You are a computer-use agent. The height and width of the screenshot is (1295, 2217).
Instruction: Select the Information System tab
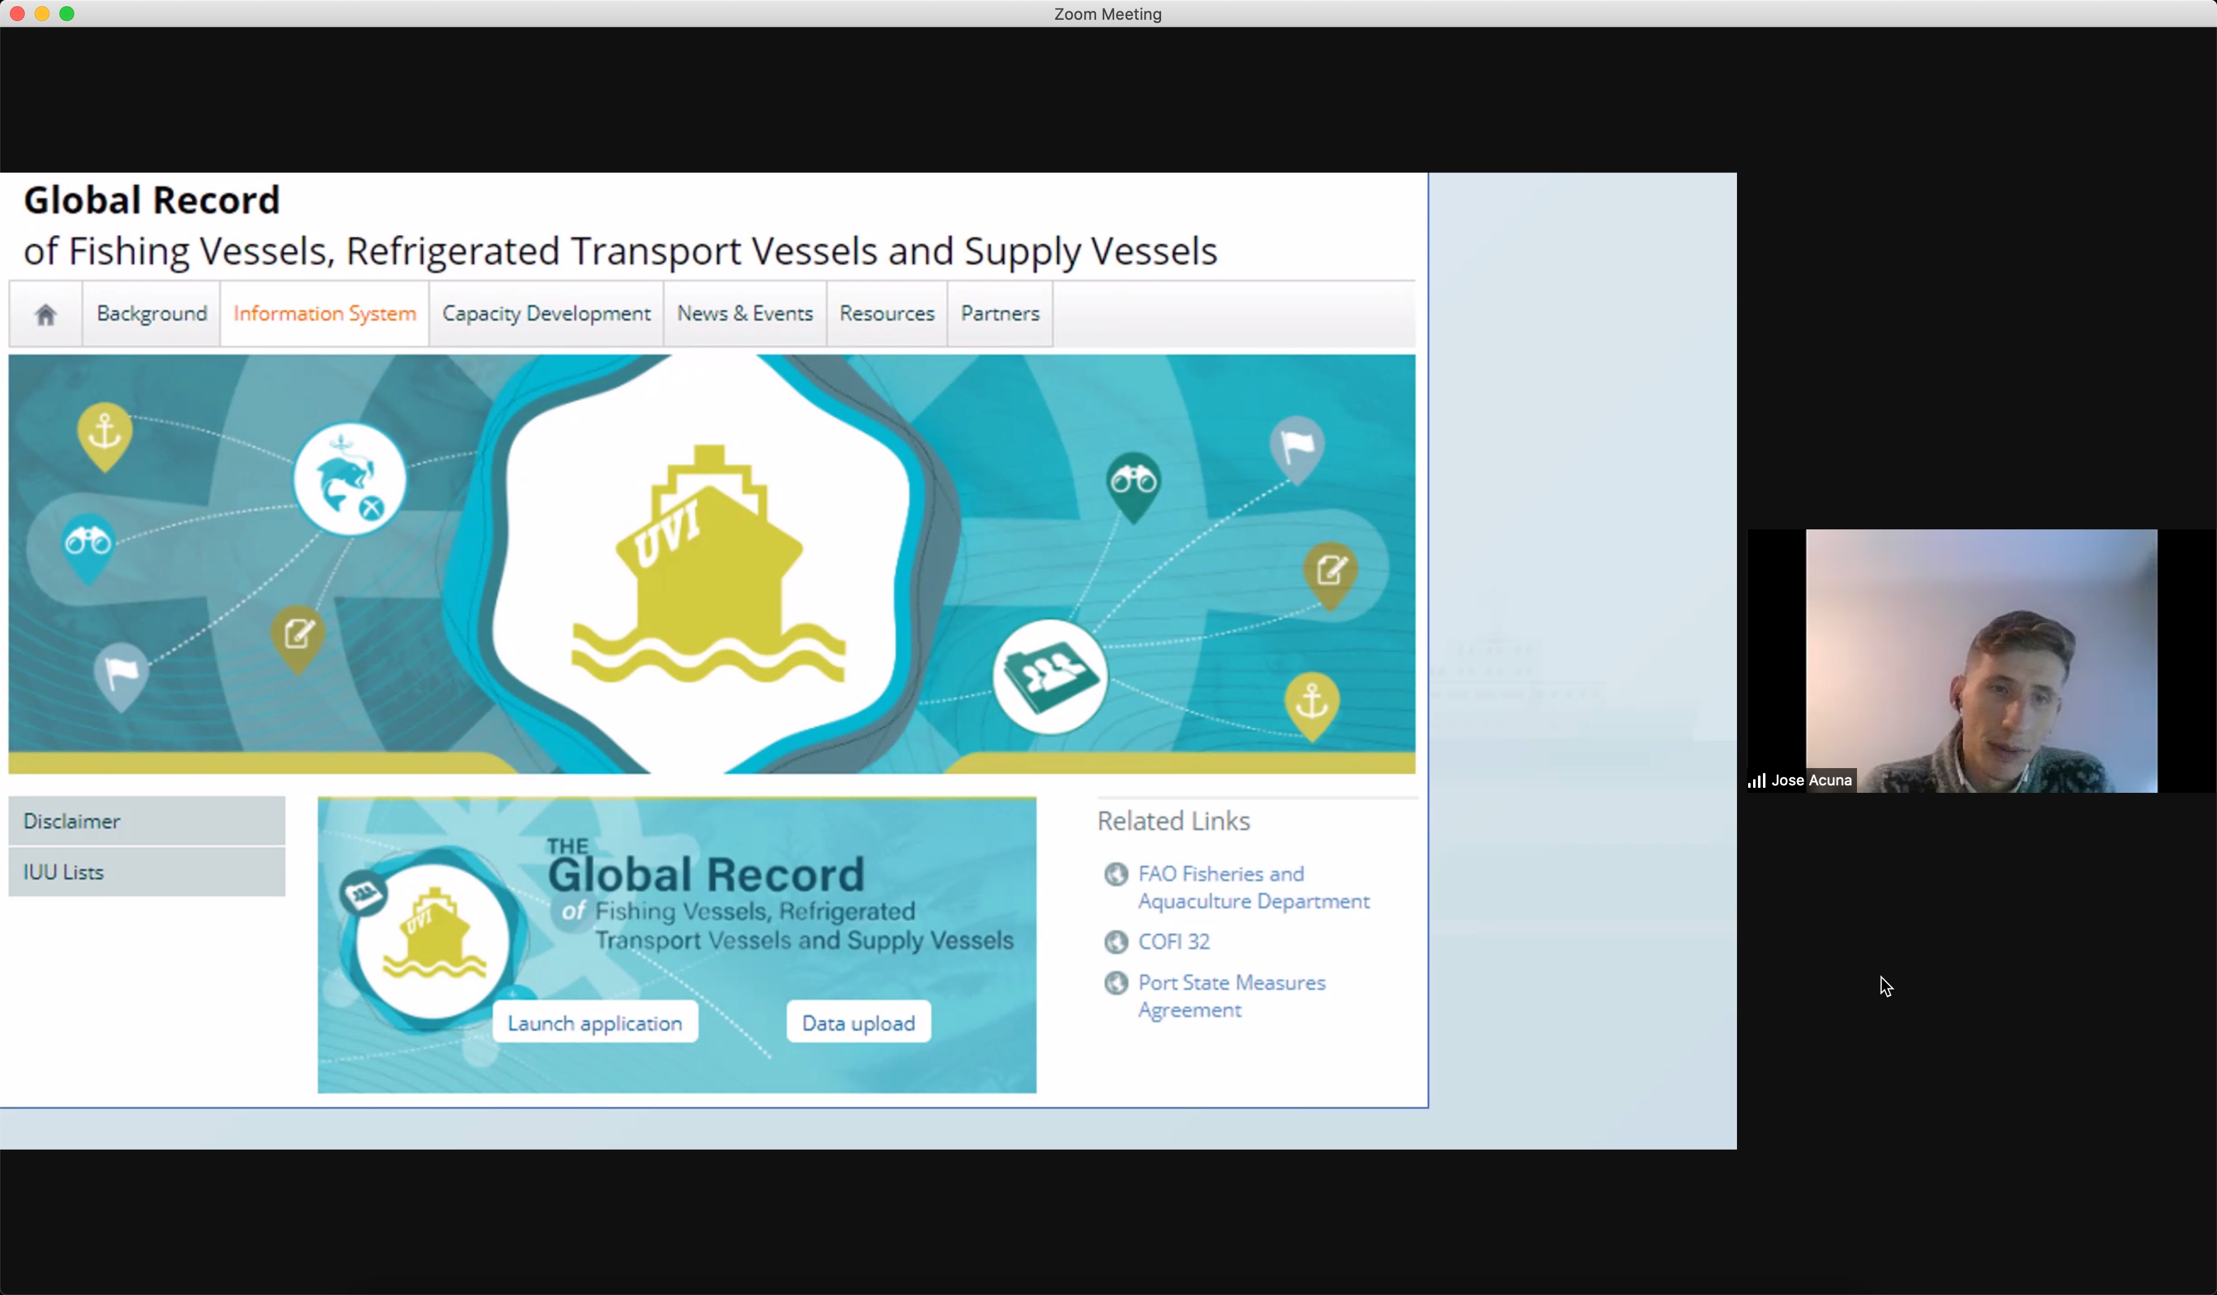pyautogui.click(x=325, y=314)
